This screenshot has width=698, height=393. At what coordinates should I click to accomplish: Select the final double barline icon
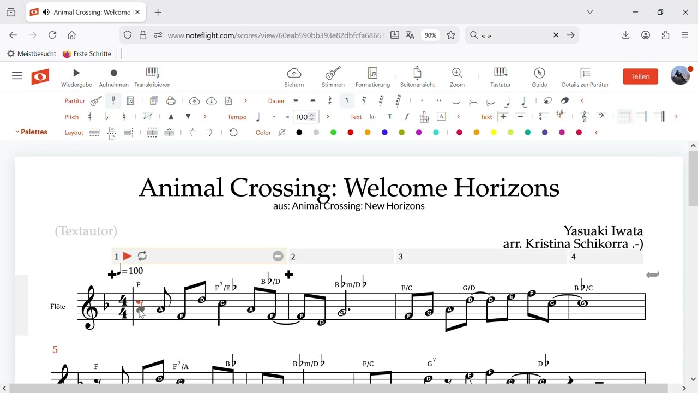click(x=659, y=116)
